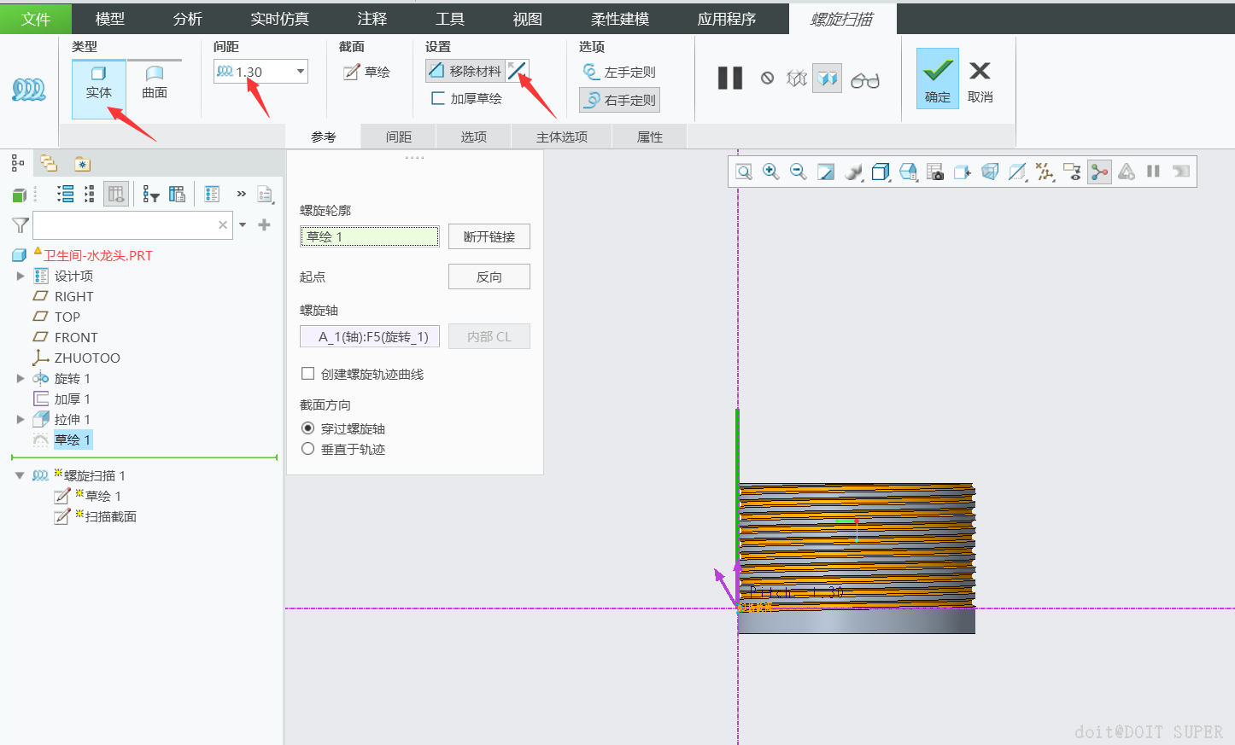Click the zoom out magnifier icon
Viewport: 1235px width, 745px height.
[x=798, y=172]
